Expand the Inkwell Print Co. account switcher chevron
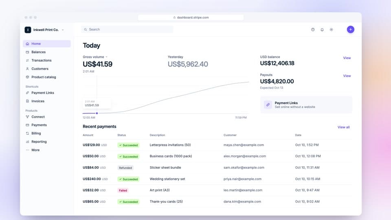This screenshot has width=391, height=220. [63, 30]
